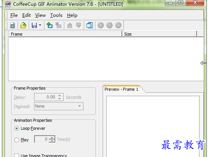
Task: Click the first gray round playback button
Action: [x=101, y=25]
